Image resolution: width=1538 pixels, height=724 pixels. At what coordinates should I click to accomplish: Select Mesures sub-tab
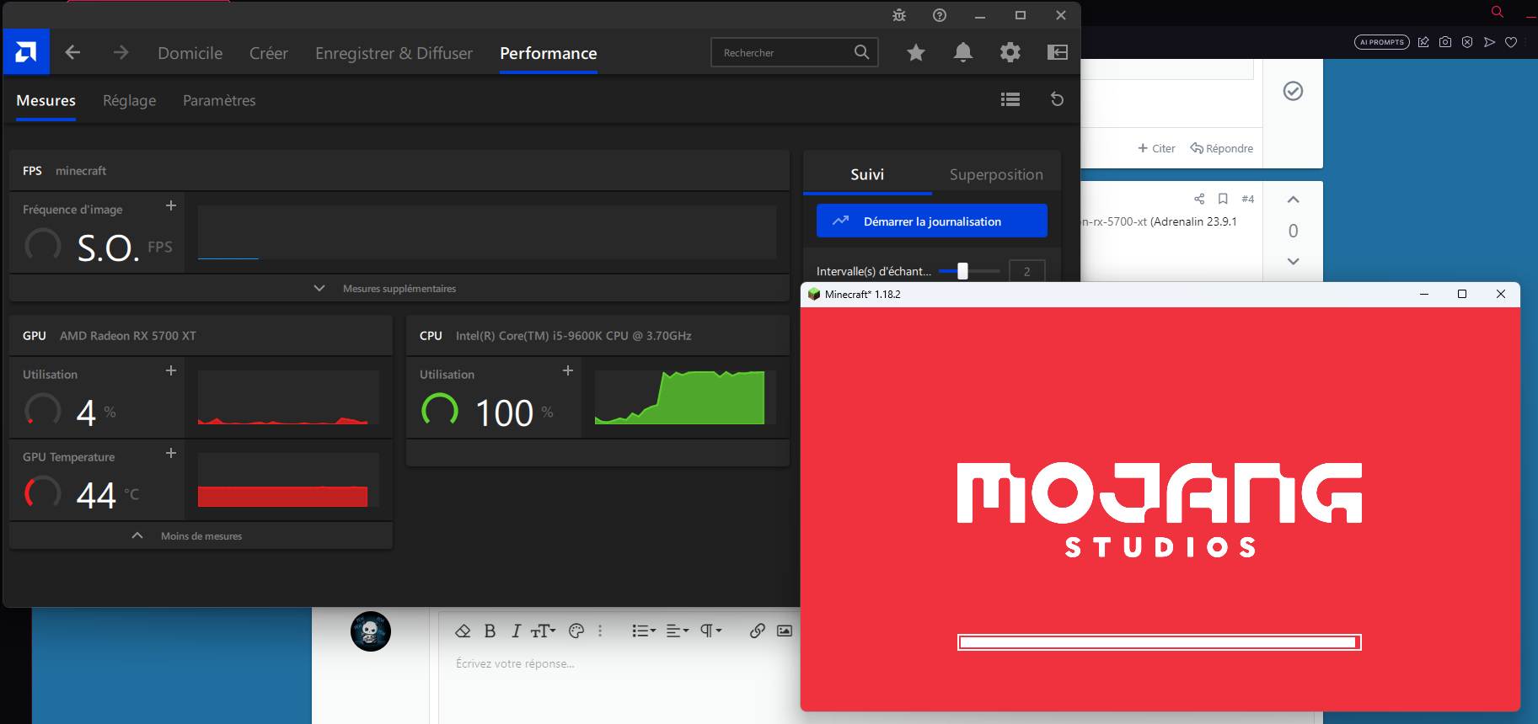pos(46,100)
